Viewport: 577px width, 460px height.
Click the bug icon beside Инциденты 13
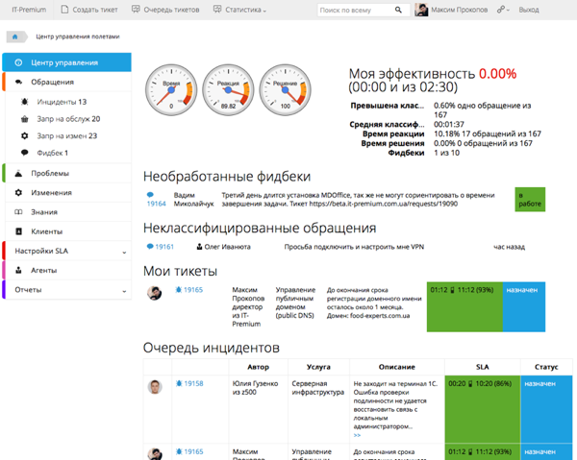(25, 102)
